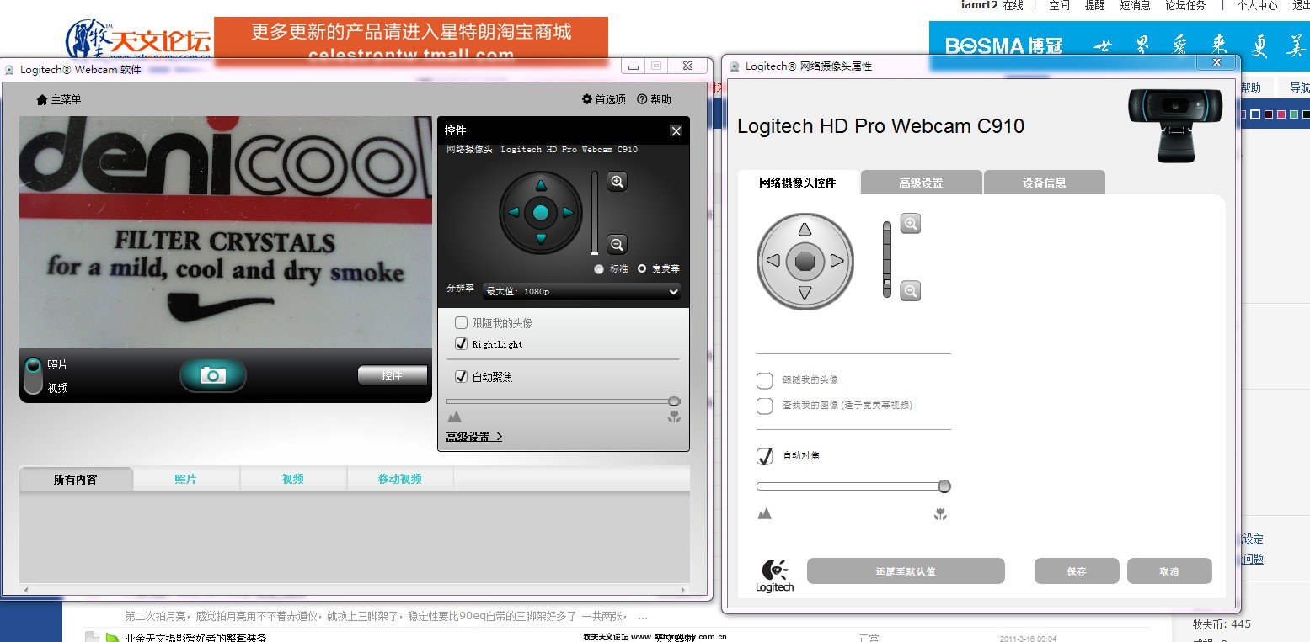Take photo with teal camera button
The width and height of the screenshot is (1310, 642).
(213, 375)
